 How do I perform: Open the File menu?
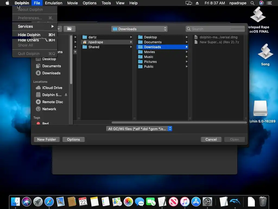[37, 3]
